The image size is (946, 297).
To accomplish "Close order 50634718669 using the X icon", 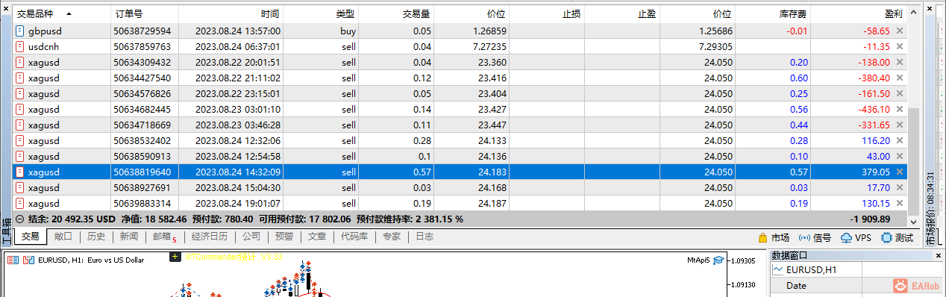I will [x=899, y=125].
